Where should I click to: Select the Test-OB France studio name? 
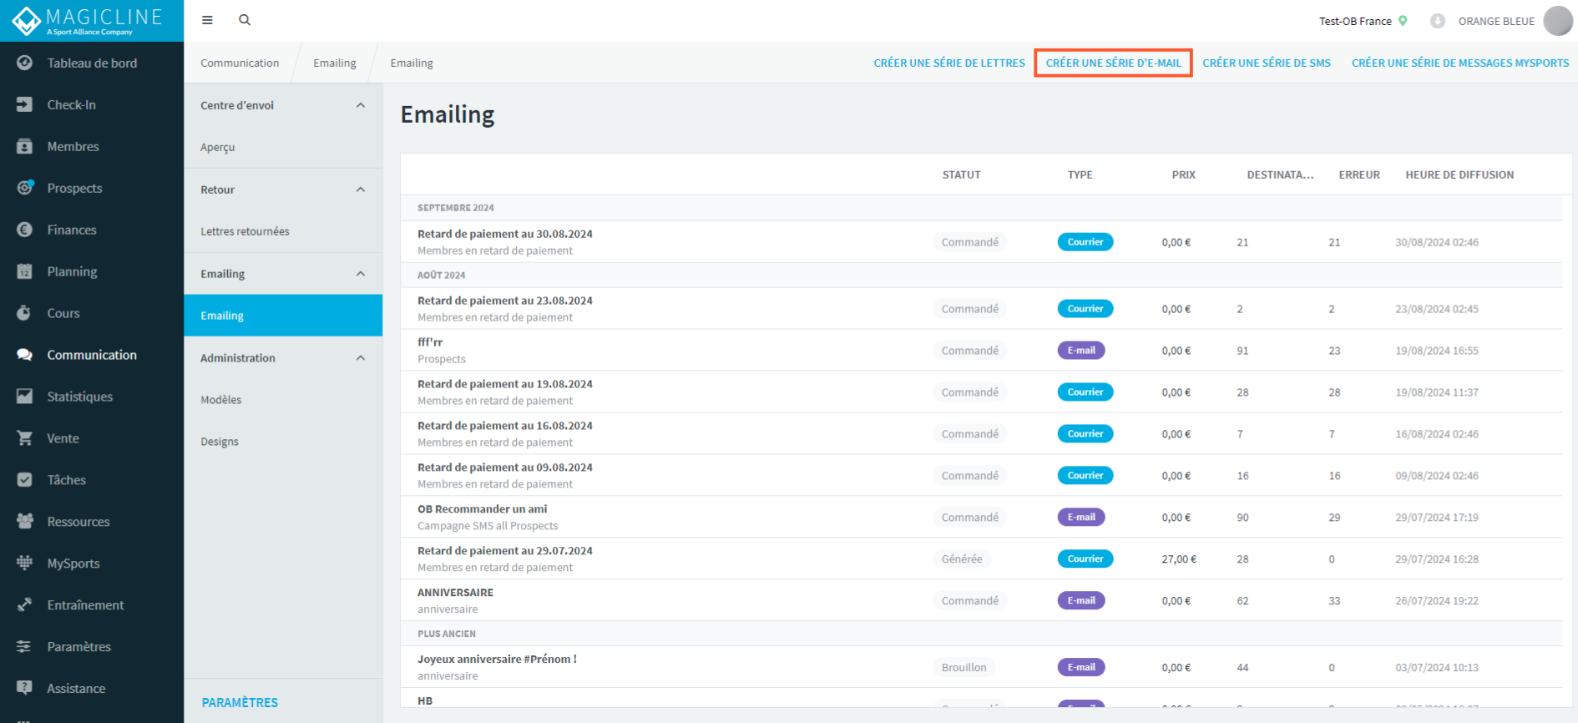[x=1355, y=21]
